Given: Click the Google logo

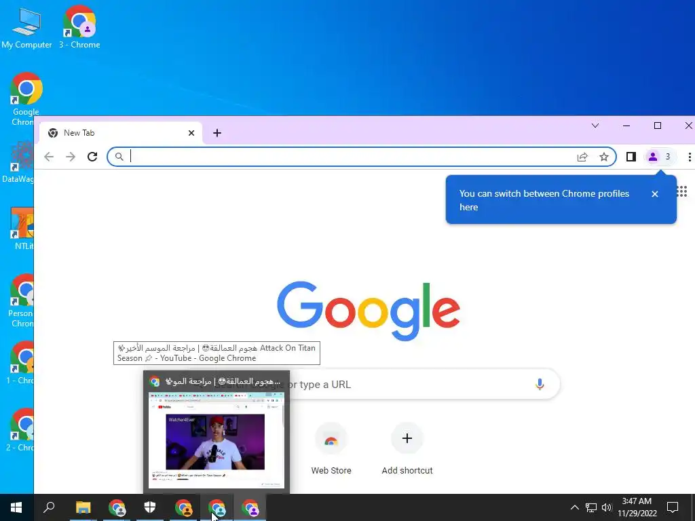Looking at the screenshot, I should pos(369,310).
